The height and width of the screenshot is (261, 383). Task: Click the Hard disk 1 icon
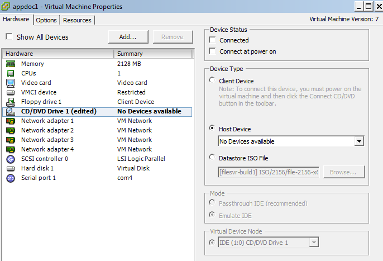[10, 168]
